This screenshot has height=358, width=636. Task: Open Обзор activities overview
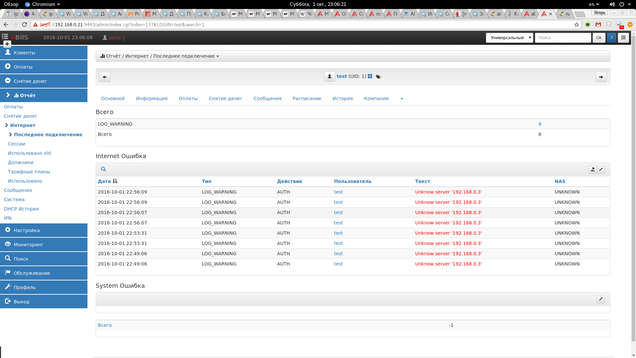click(x=11, y=4)
